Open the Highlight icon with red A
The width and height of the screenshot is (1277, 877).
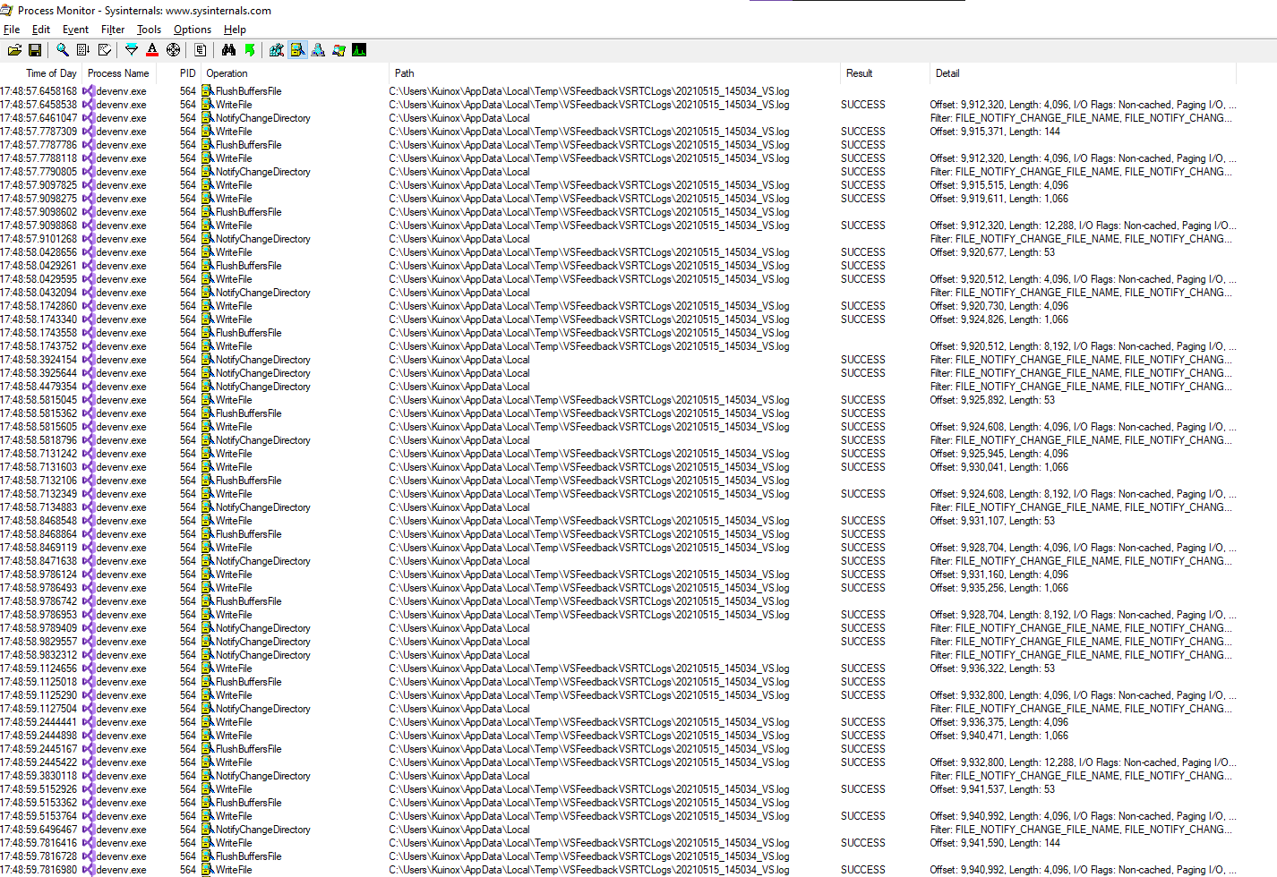pos(152,50)
